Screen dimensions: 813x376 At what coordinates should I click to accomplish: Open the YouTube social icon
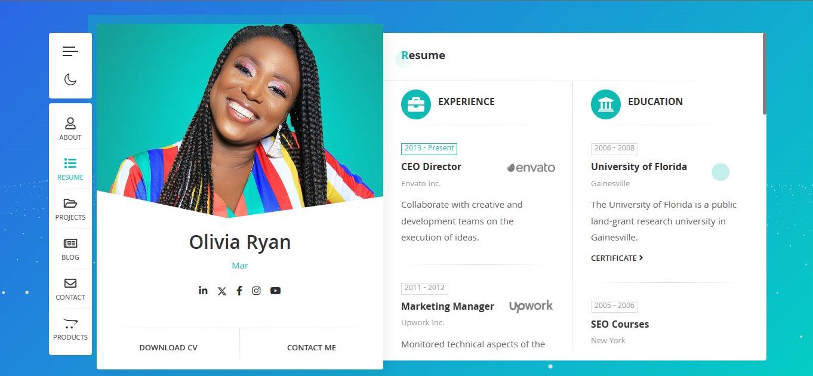tap(275, 291)
